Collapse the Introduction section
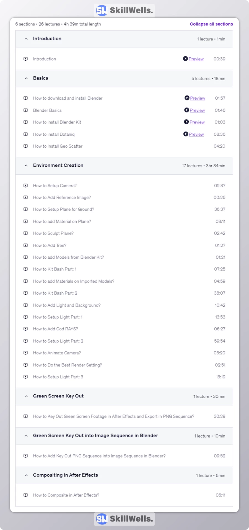This screenshot has height=530, width=249. (26, 39)
